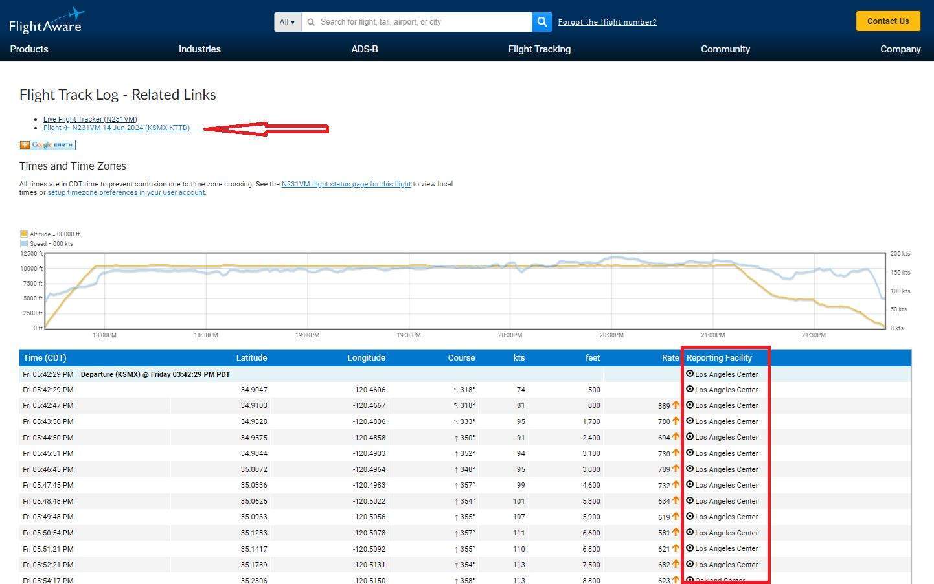Click facility icon in Departure (KSMX) row
The width and height of the screenshot is (934, 584).
pyautogui.click(x=690, y=374)
